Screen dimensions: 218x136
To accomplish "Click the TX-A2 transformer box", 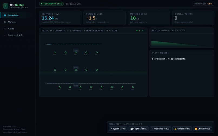I will 76,67.
